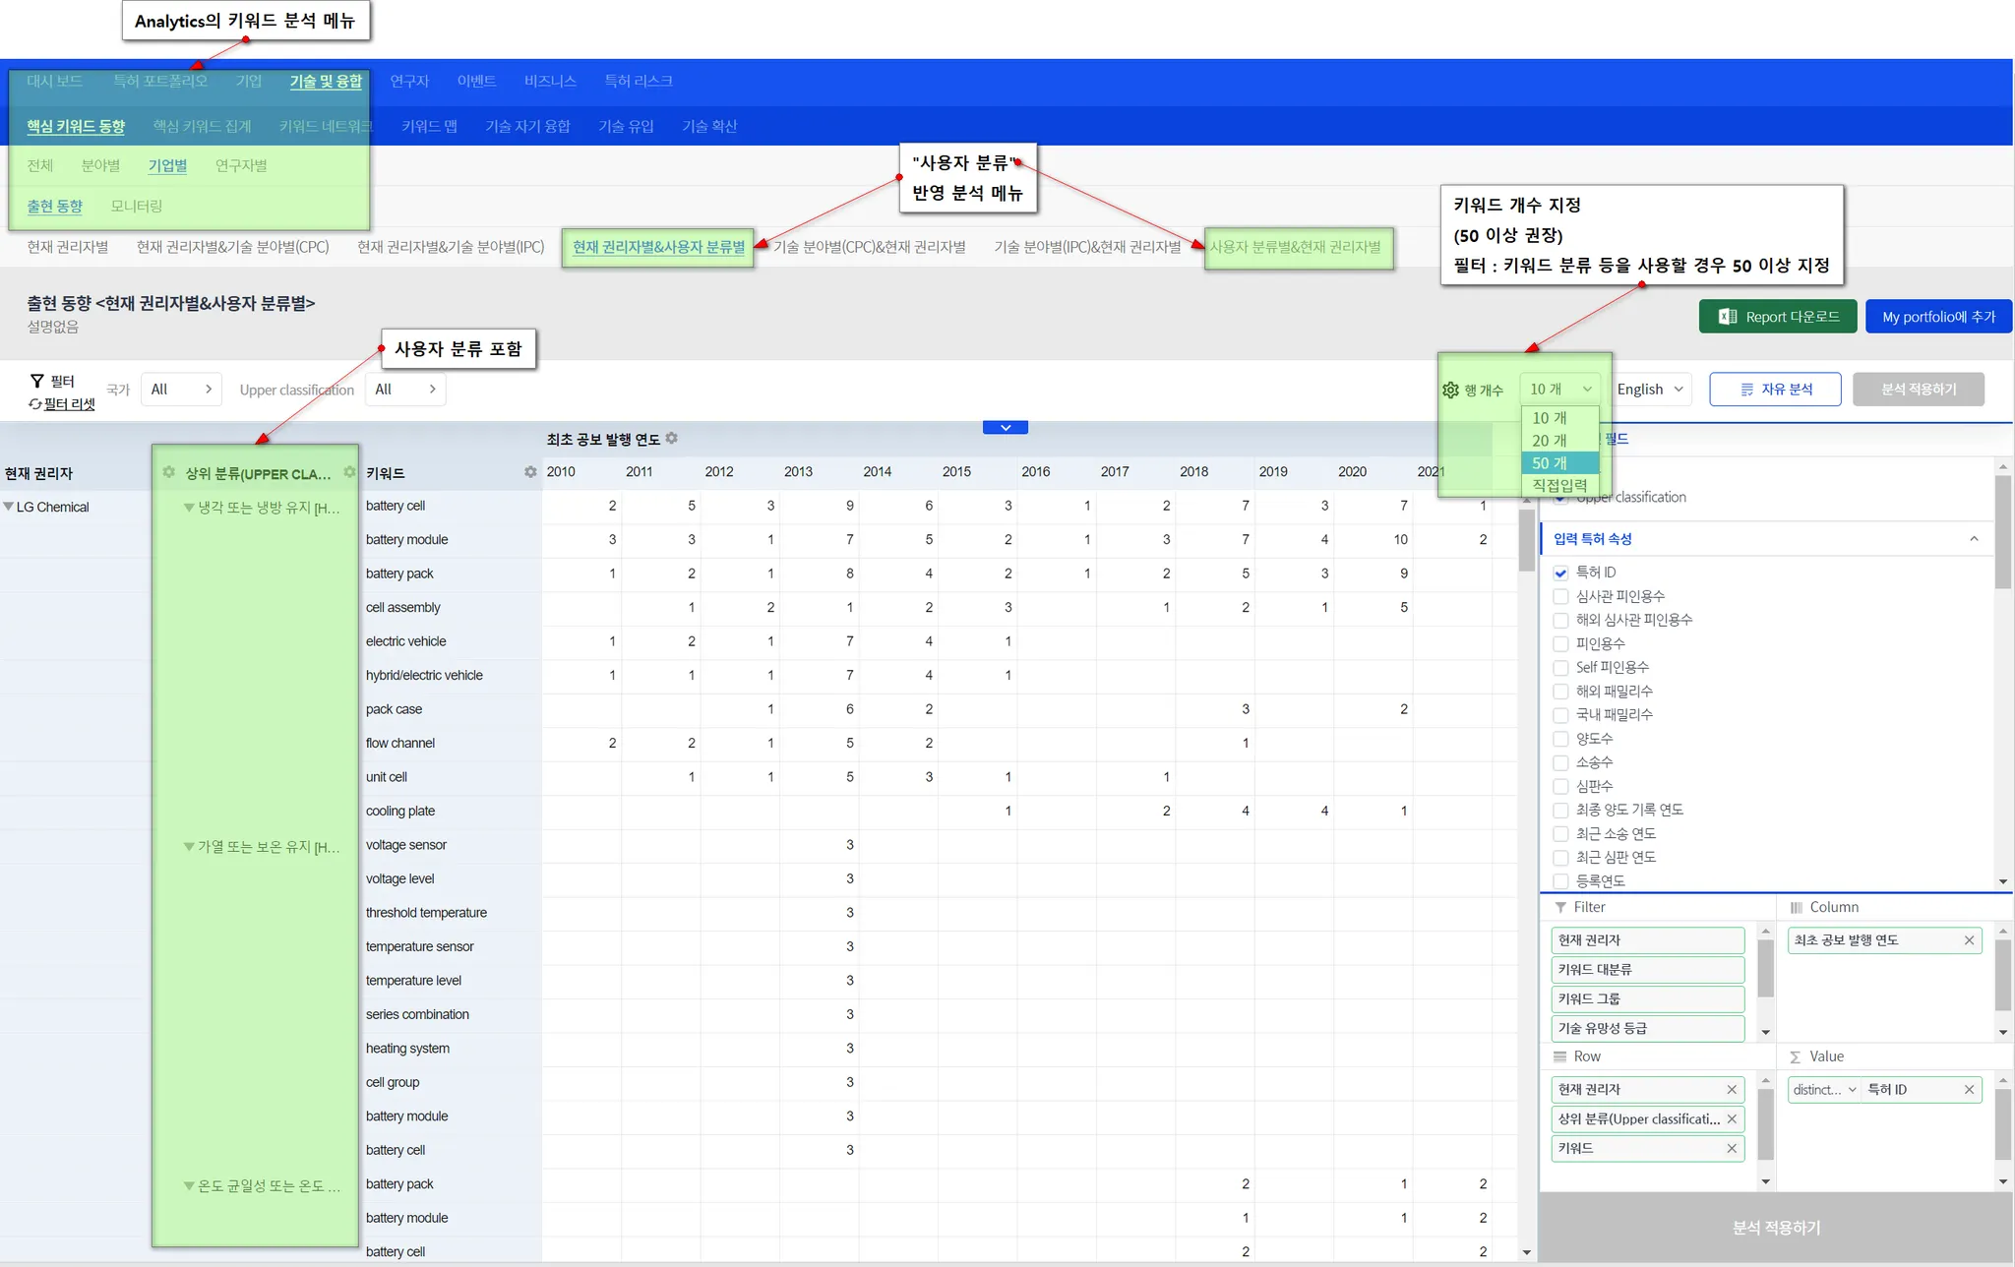This screenshot has height=1267, width=2015.
Task: Click the 필터 리셋 refresh icon
Action: pos(35,404)
